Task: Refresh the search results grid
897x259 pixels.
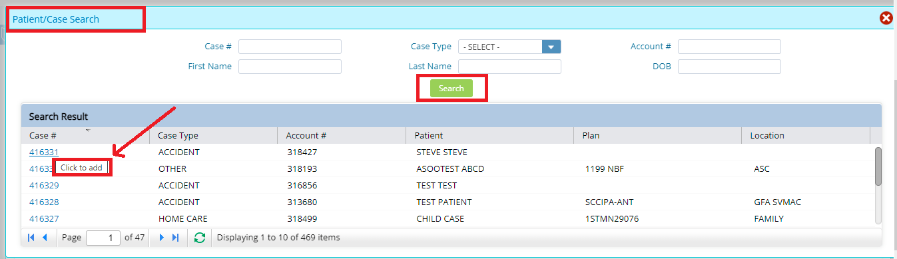Action: pos(199,238)
